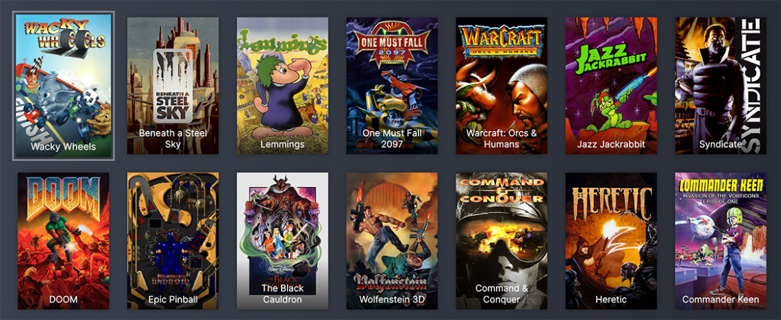
Task: Open the Epic Pinball game tile
Action: coord(173,241)
